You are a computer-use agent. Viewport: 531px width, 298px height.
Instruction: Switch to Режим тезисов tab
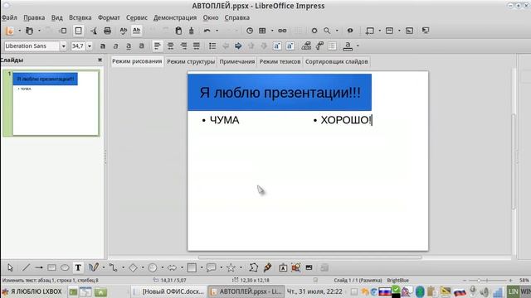(280, 61)
